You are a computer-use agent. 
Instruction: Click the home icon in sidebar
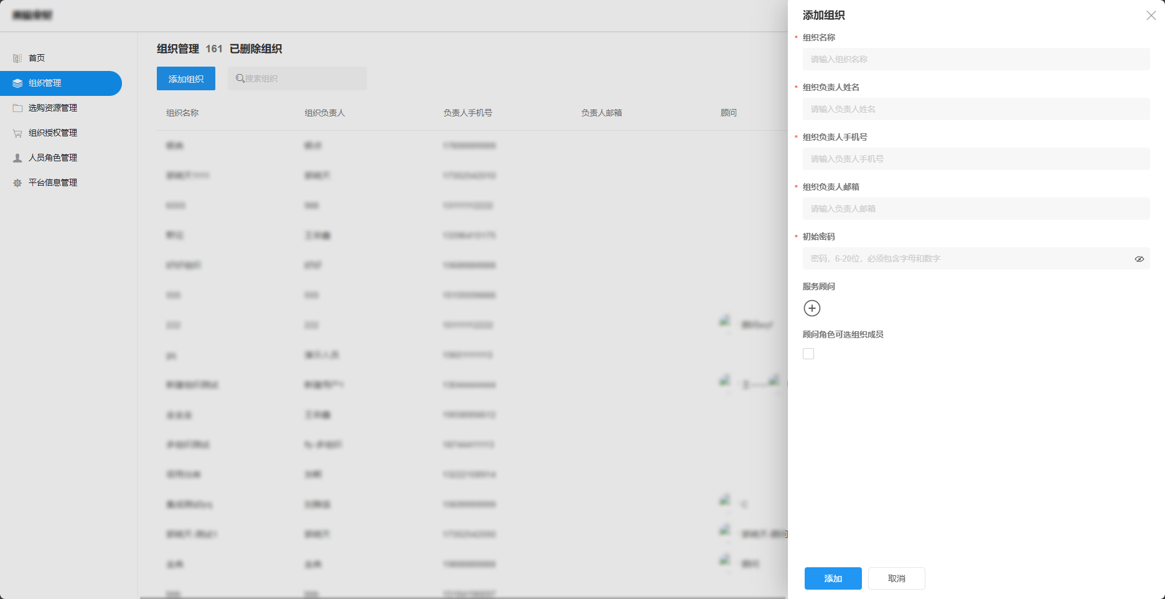pos(17,58)
